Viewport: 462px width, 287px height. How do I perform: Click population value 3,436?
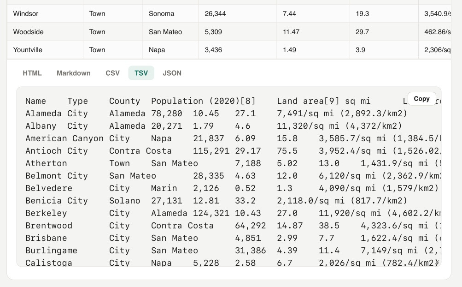238,50
